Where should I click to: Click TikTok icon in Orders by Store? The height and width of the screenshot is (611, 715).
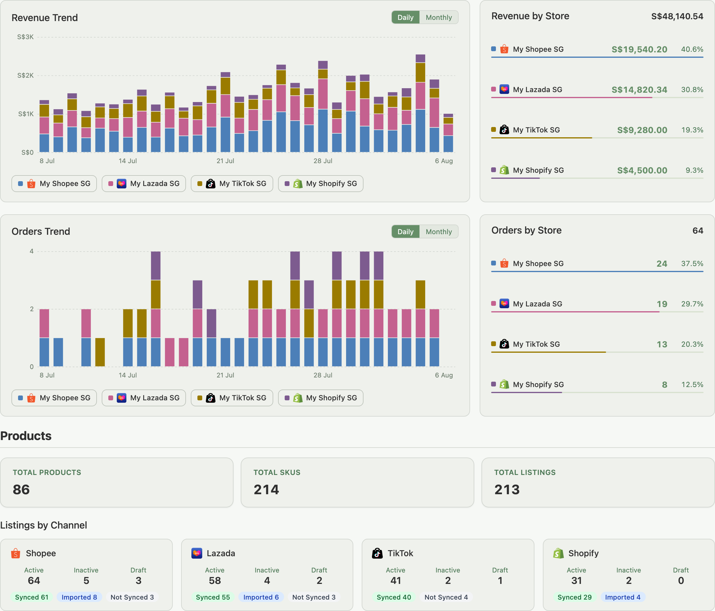504,344
